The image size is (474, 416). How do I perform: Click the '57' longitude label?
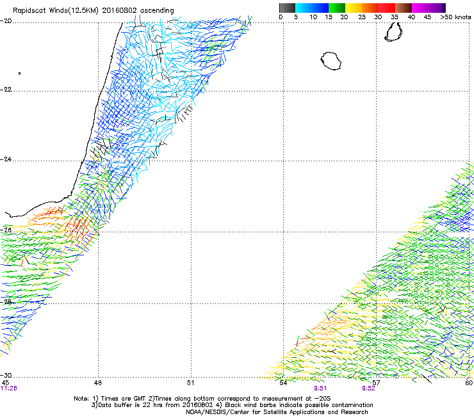point(376,383)
